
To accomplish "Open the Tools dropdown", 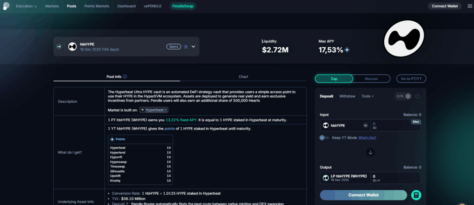I will (368, 96).
